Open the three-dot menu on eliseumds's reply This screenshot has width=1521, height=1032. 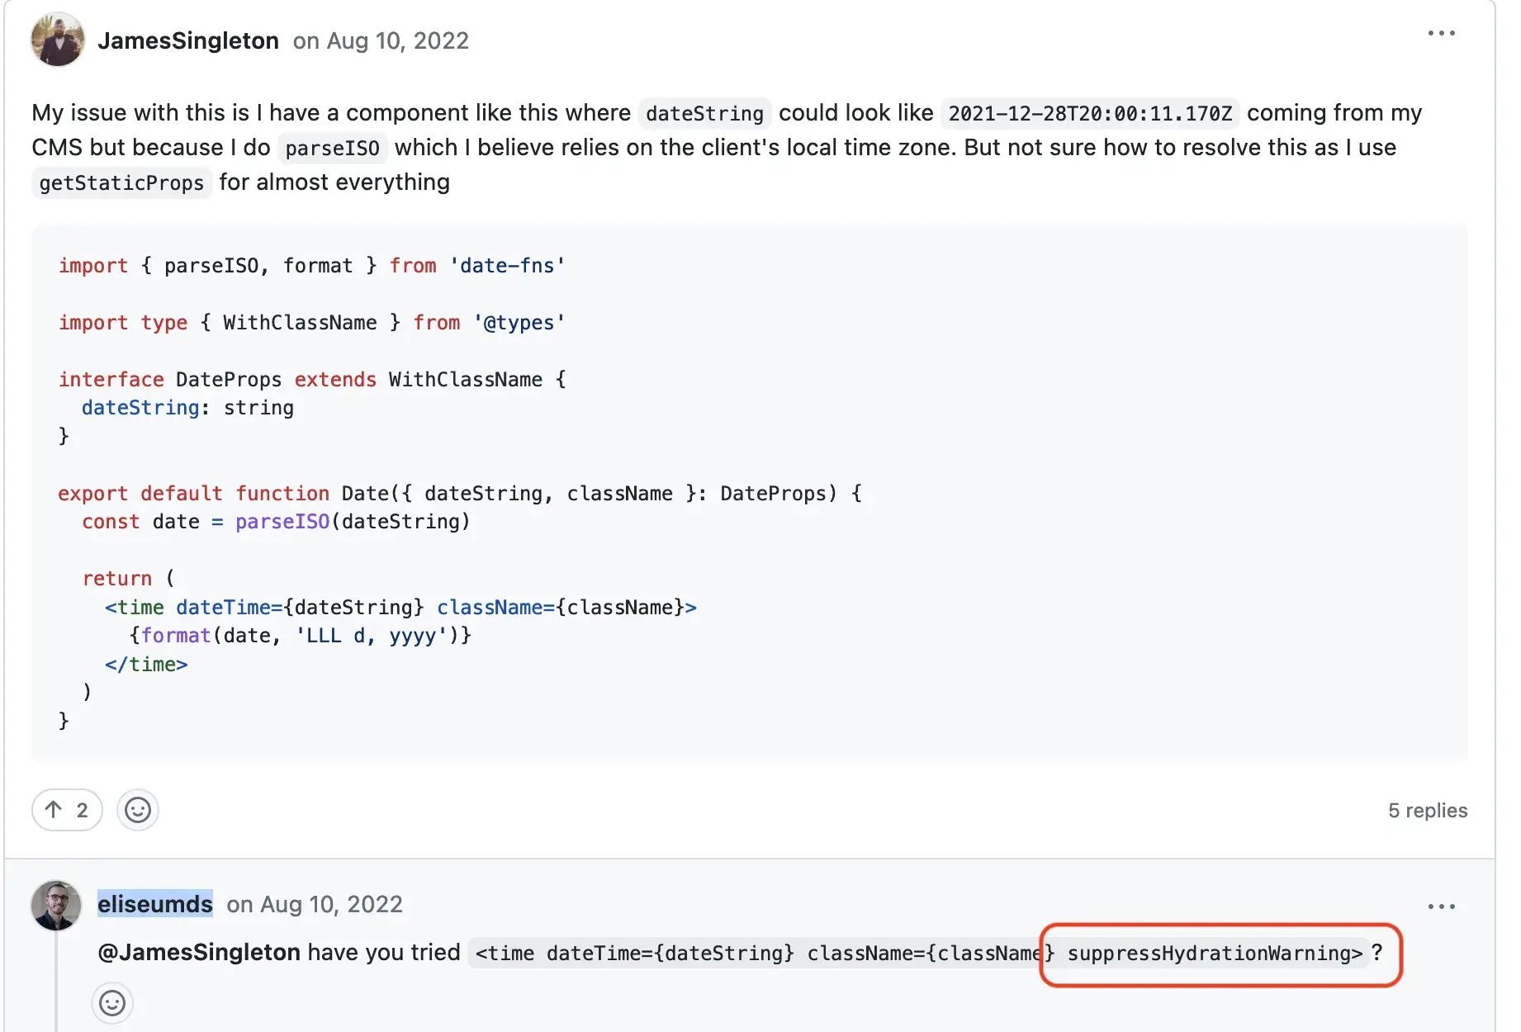(x=1441, y=907)
